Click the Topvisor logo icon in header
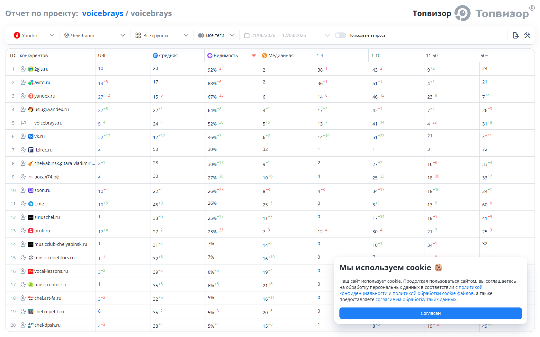The image size is (540, 337). pos(463,13)
